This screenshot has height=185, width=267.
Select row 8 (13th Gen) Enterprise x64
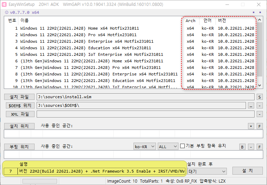(130, 74)
